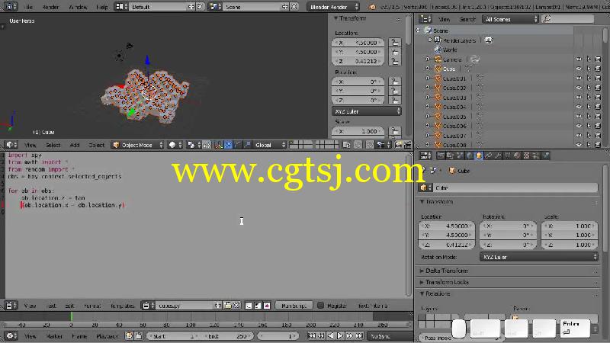This screenshot has width=610, height=343.
Task: Open the No Sync playback dropdown
Action: click(390, 336)
